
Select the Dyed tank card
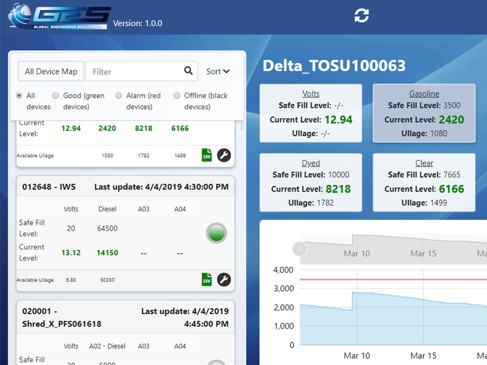(x=310, y=182)
